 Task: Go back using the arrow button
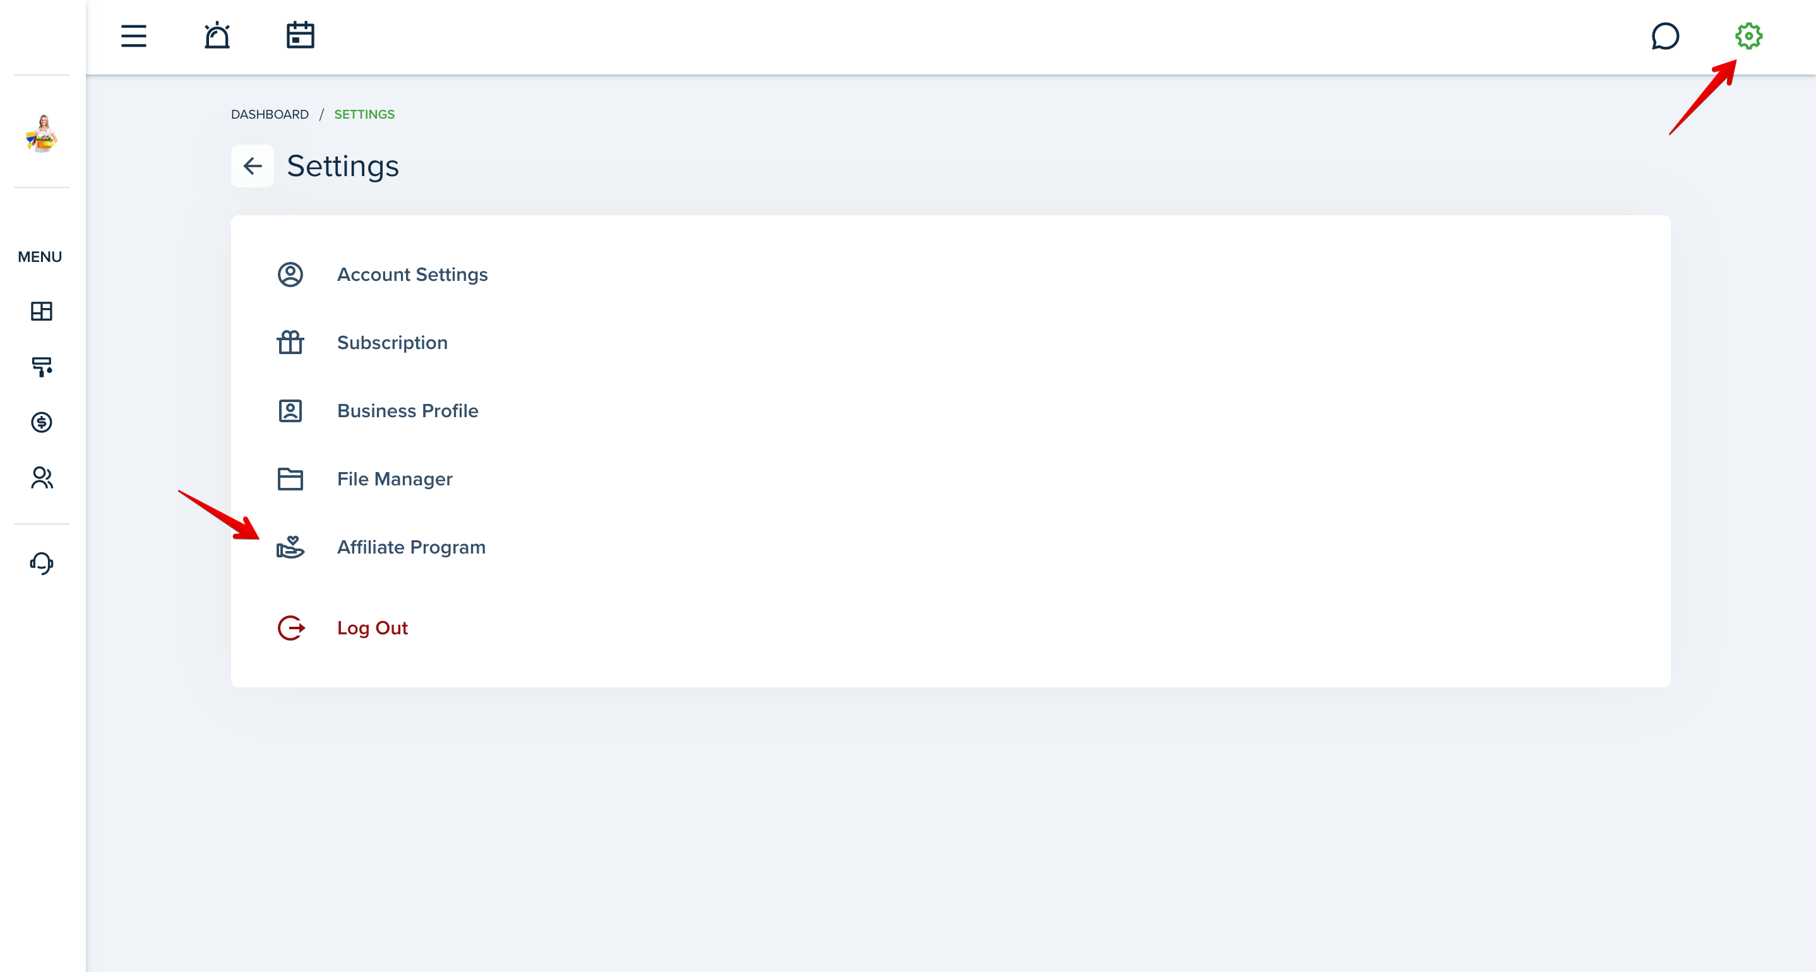click(x=253, y=167)
